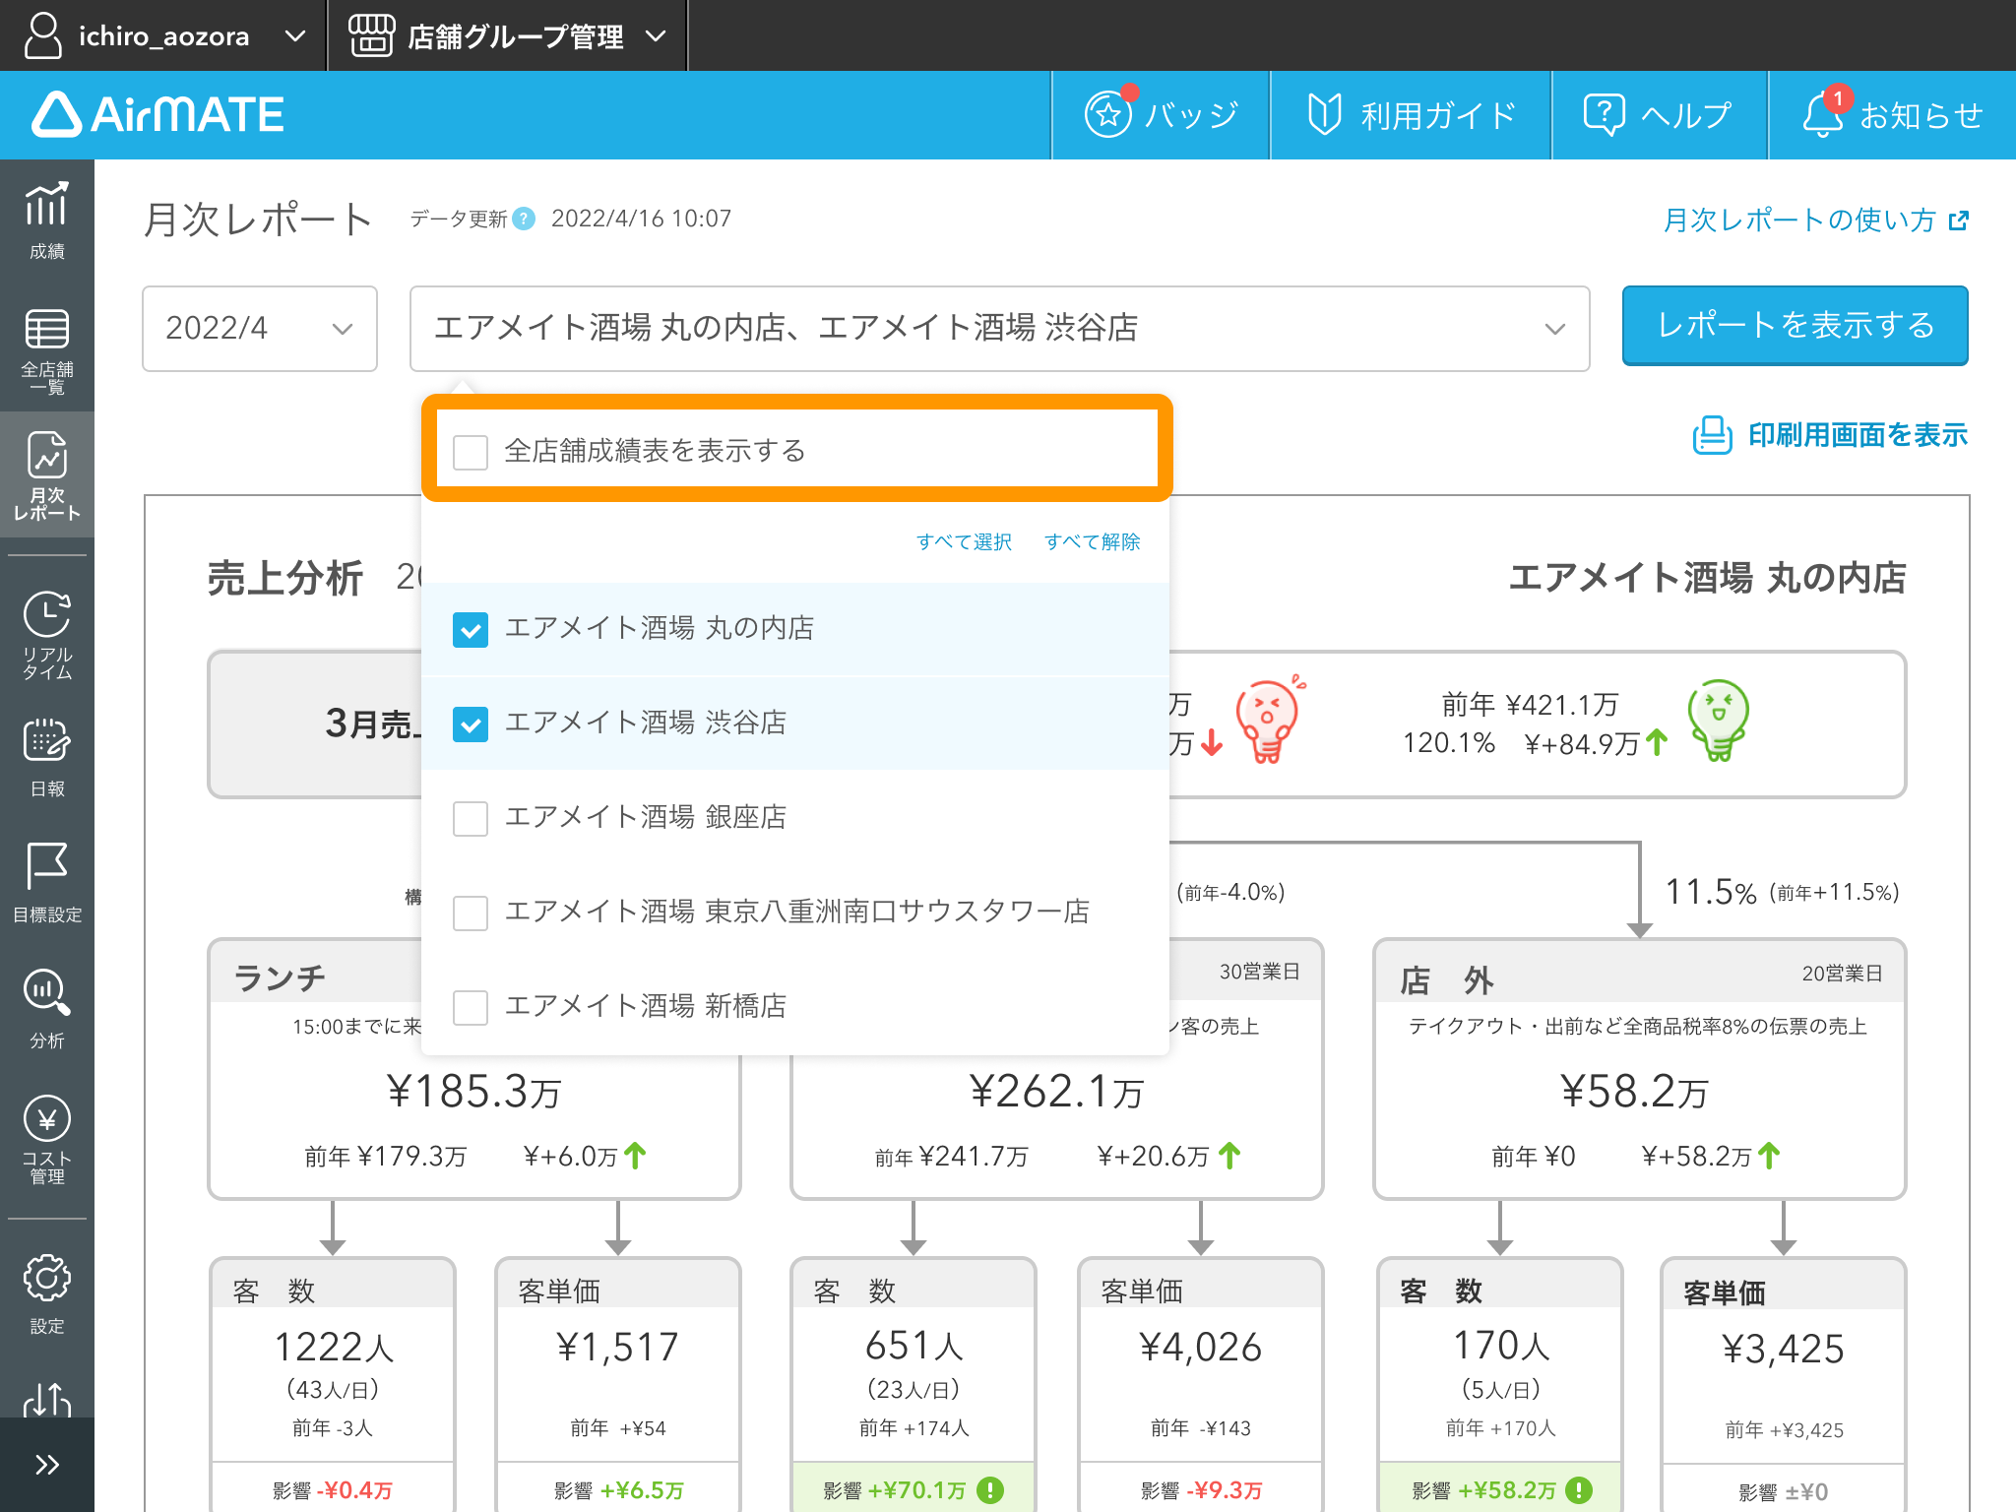Check エアメイト酒場 銀座店 checkbox
2016x1512 pixels.
[471, 818]
